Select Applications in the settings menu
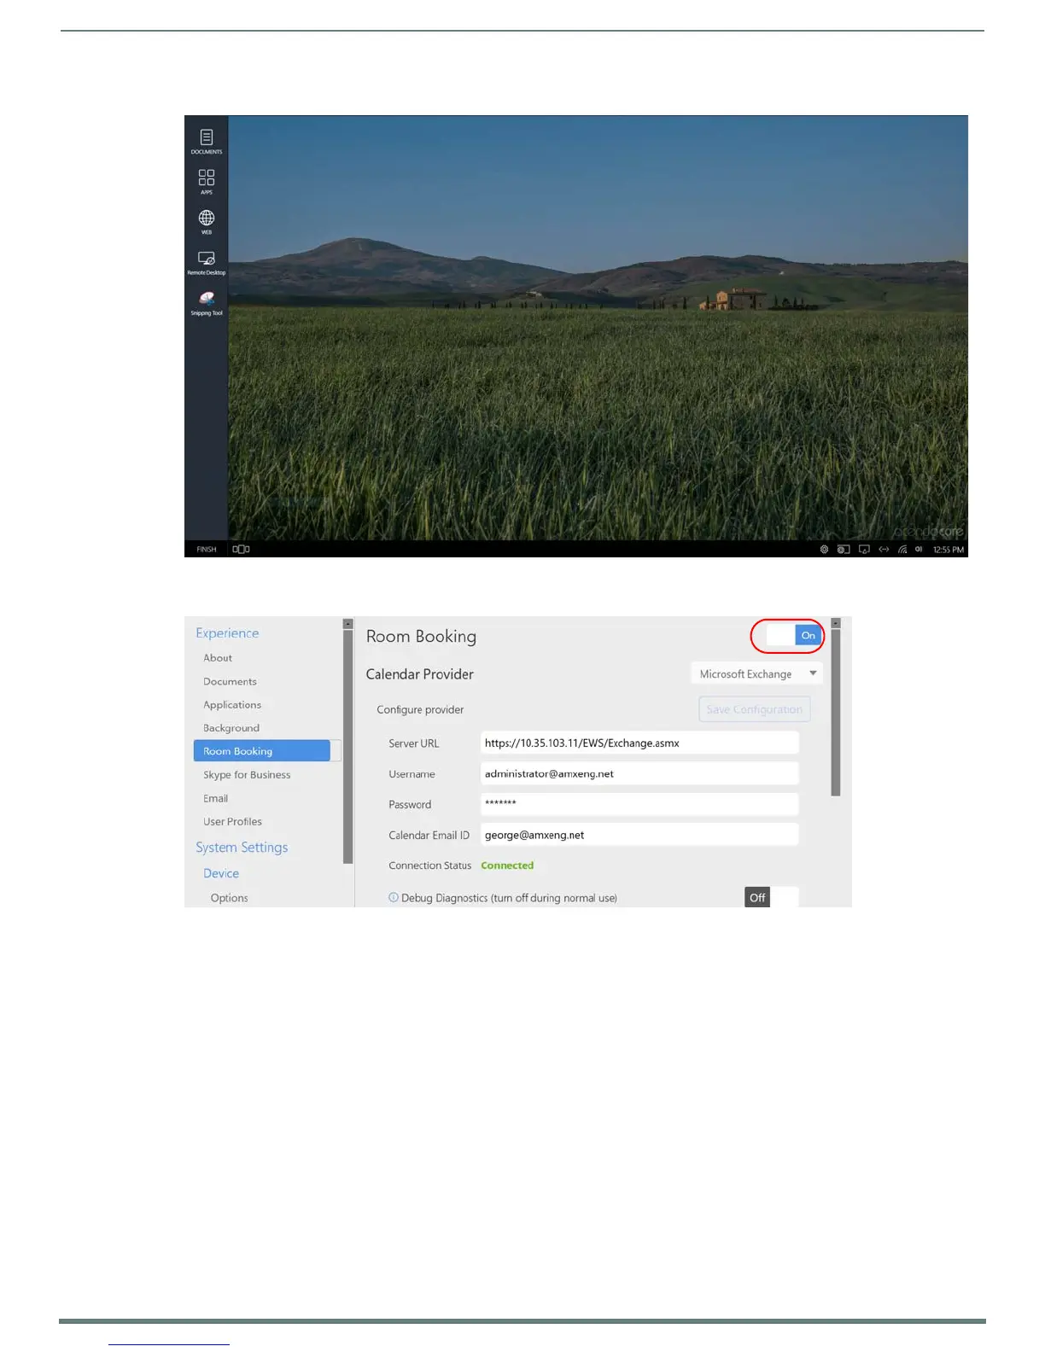Screen dimensions: 1045x1352 pyautogui.click(x=232, y=705)
